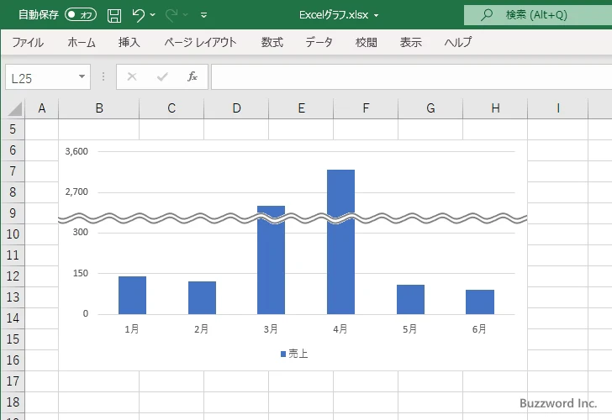The width and height of the screenshot is (612, 420).
Task: Switch to the ホーム tab
Action: [82, 42]
